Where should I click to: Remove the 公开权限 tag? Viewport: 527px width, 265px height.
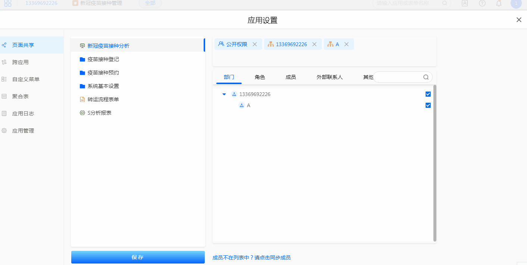click(x=255, y=44)
